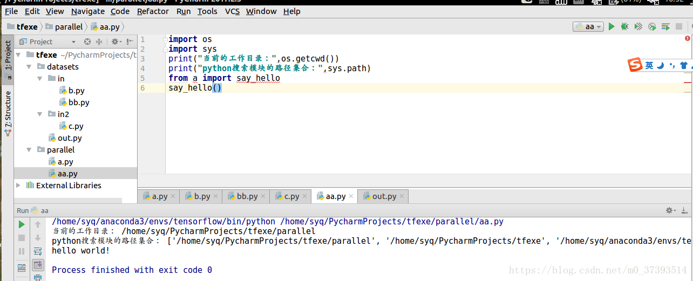
Task: Open Project panel settings gear
Action: [x=115, y=42]
